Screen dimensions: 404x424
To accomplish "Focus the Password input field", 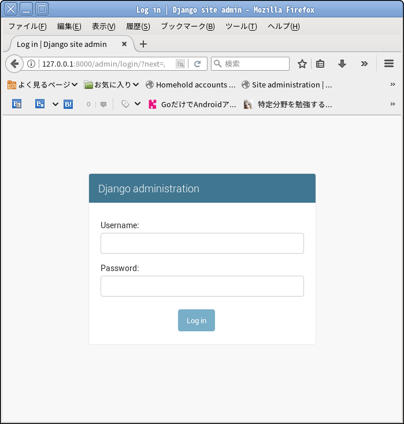I will [202, 286].
